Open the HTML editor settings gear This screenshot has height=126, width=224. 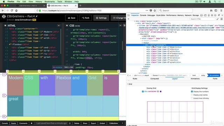(x=5, y=26)
